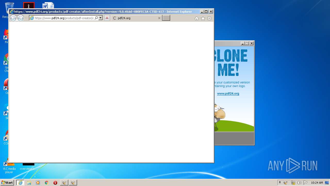Open the Start menu
Image resolution: width=330 pixels, height=186 pixels.
click(7, 183)
